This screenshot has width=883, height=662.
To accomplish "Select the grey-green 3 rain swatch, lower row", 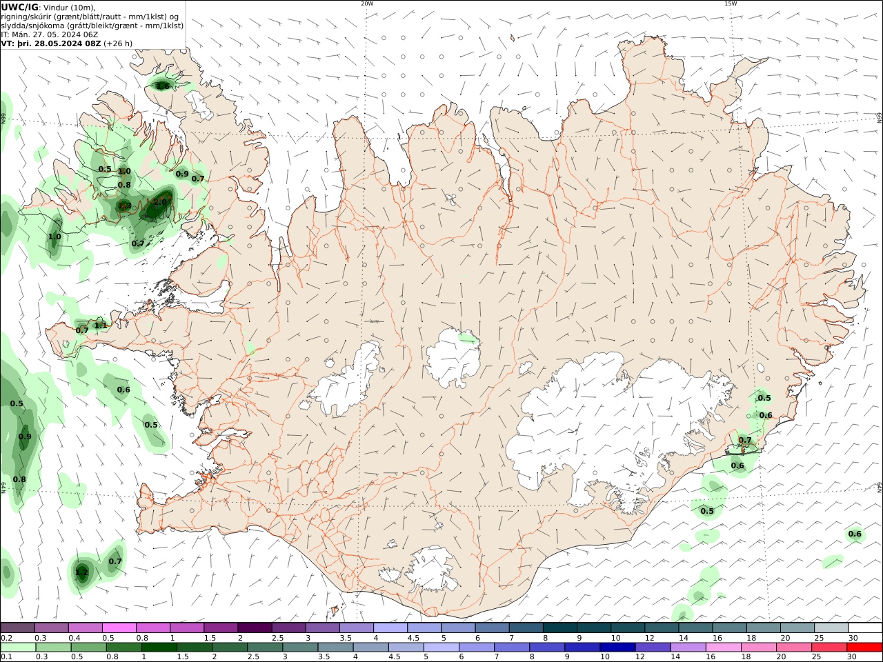I will pos(301,648).
